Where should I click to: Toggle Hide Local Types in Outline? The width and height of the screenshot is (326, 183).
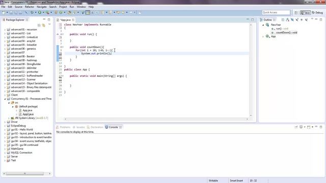tap(306, 20)
